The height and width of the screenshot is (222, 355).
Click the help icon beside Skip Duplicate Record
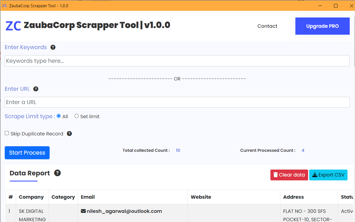coord(69,133)
